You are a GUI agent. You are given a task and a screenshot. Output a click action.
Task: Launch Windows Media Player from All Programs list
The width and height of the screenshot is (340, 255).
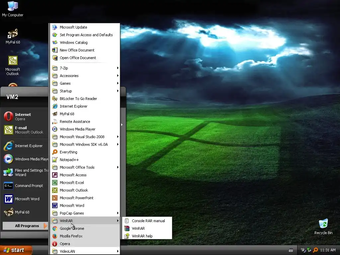tap(85, 129)
